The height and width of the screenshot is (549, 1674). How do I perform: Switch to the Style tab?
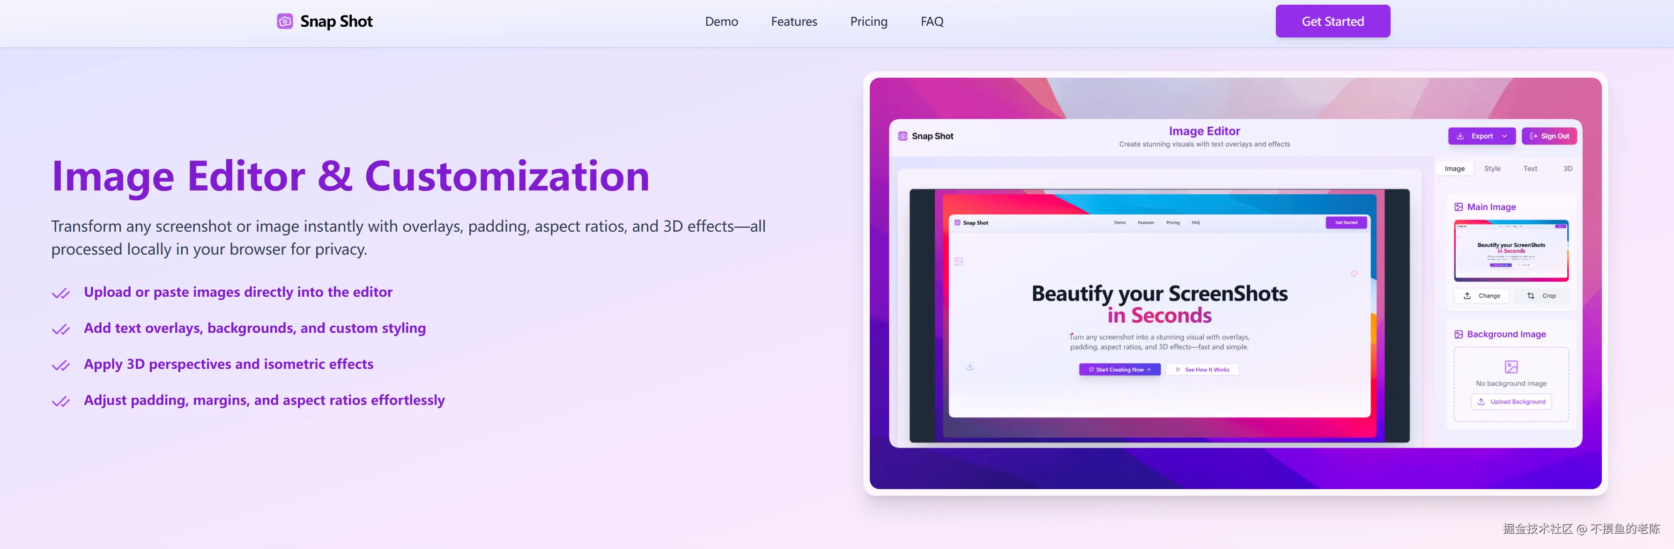click(1492, 169)
